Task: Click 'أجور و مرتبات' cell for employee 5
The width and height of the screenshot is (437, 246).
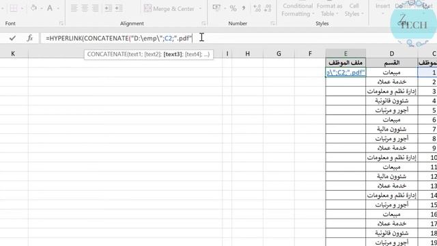Action: click(391, 110)
